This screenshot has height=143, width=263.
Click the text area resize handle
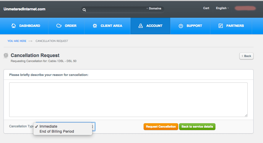[x=246, y=115]
